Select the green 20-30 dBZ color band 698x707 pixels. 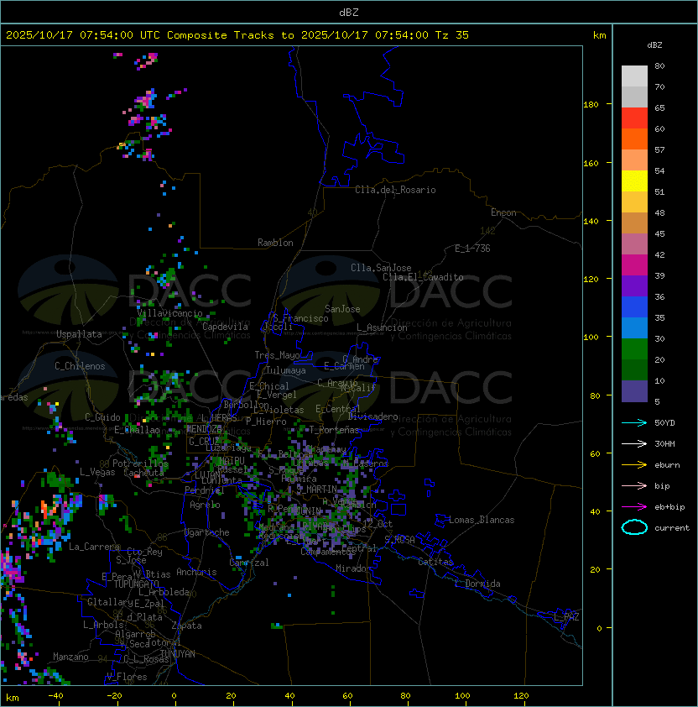634,349
